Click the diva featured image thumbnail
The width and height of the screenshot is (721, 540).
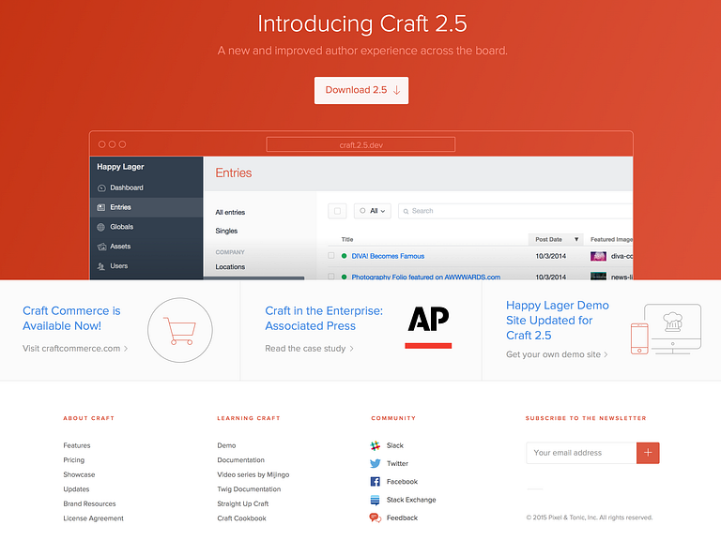pyautogui.click(x=598, y=256)
